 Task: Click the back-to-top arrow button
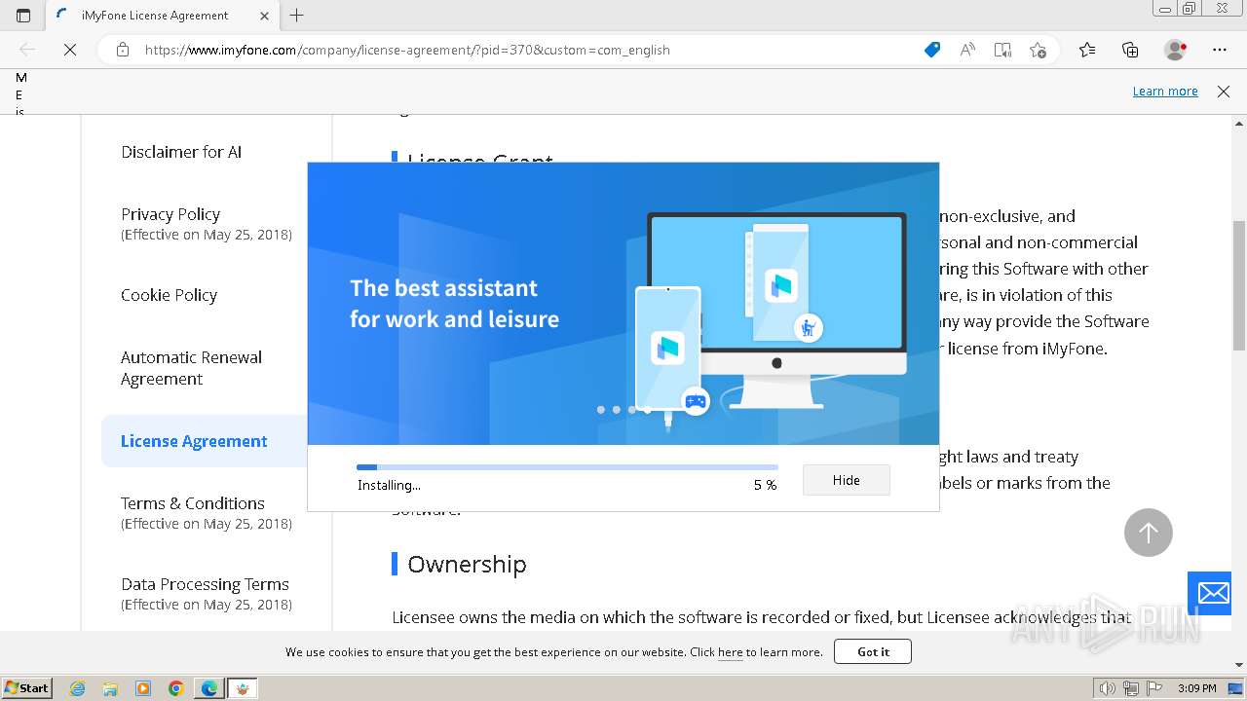point(1149,533)
